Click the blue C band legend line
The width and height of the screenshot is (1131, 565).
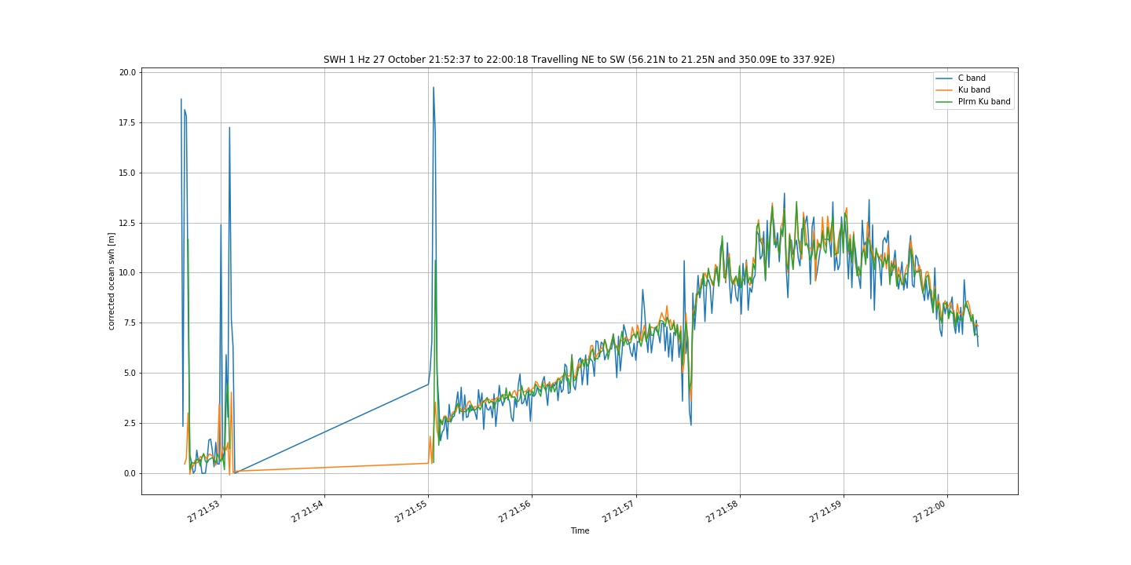click(944, 78)
